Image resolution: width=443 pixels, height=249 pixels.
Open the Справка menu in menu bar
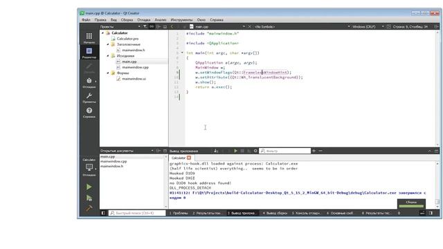(217, 20)
